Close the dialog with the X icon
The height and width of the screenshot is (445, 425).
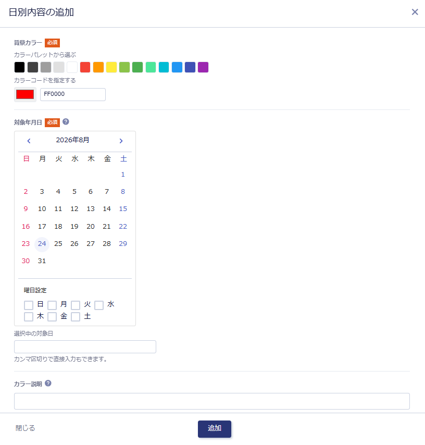415,12
